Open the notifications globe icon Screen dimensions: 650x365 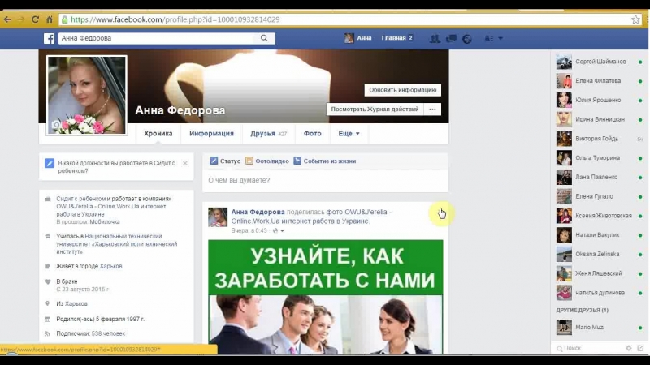coord(467,38)
